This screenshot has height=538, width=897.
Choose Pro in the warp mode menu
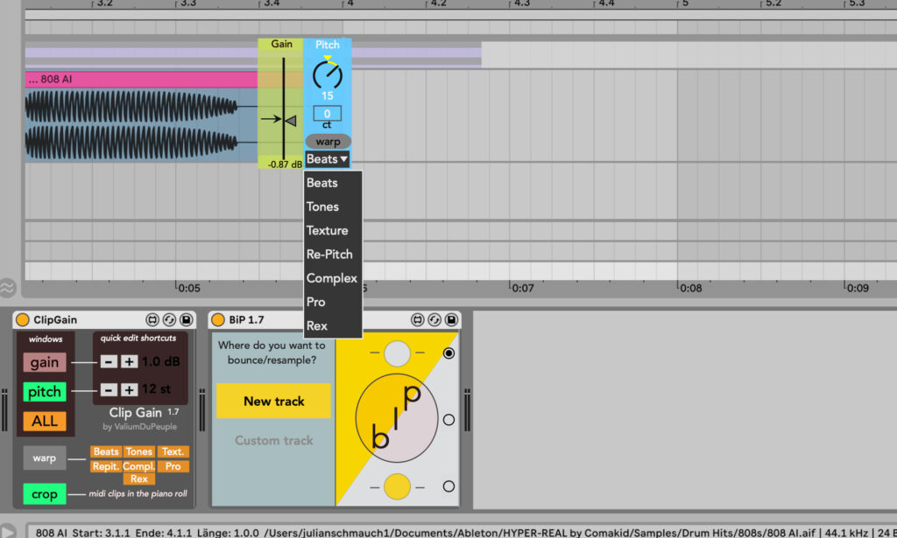(333, 302)
